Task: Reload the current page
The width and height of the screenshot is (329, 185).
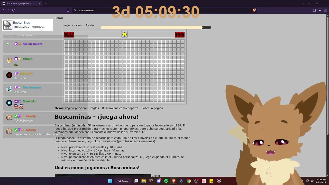Action: click(14, 10)
